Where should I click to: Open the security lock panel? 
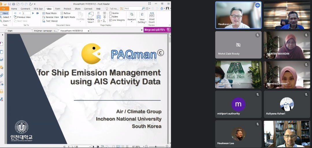point(1,91)
